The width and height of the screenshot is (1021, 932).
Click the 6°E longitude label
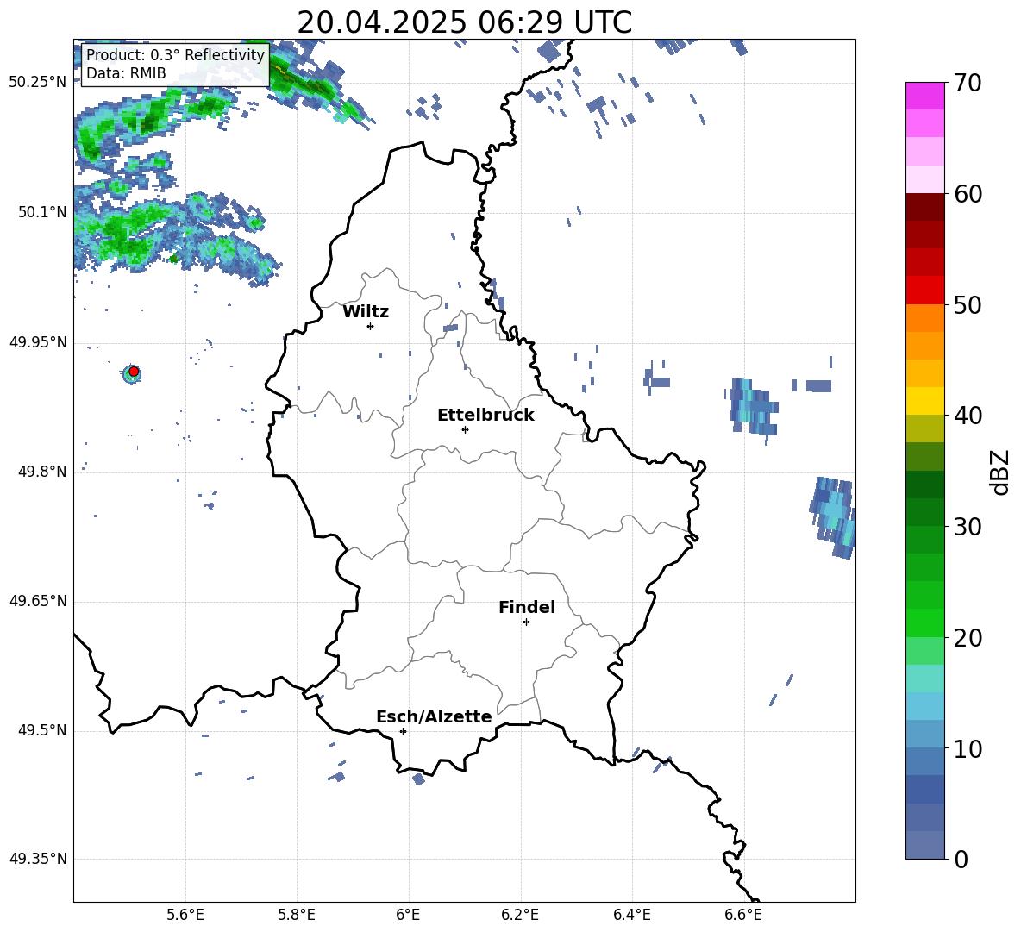point(408,915)
